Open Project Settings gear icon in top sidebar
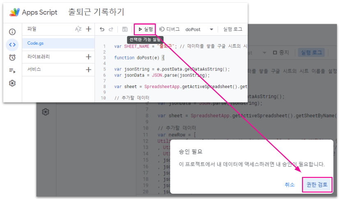 (x=12, y=83)
